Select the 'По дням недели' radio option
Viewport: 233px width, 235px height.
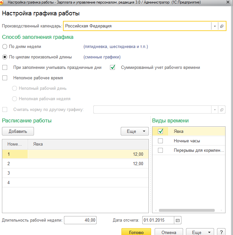(x=5, y=47)
